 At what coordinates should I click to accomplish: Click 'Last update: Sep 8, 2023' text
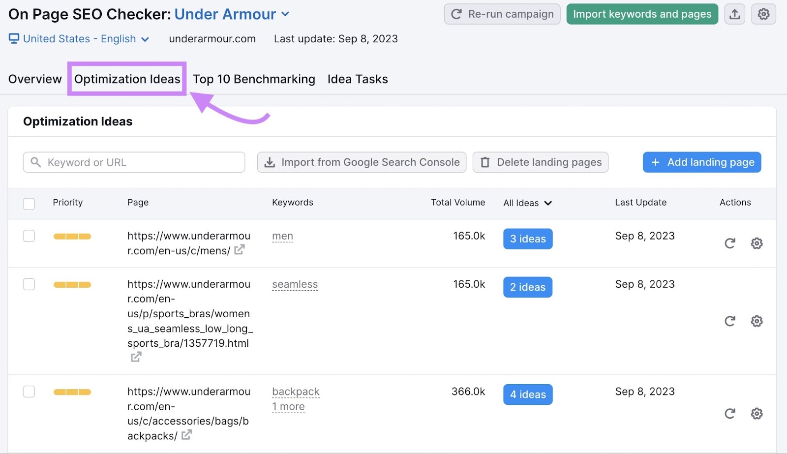pyautogui.click(x=336, y=39)
